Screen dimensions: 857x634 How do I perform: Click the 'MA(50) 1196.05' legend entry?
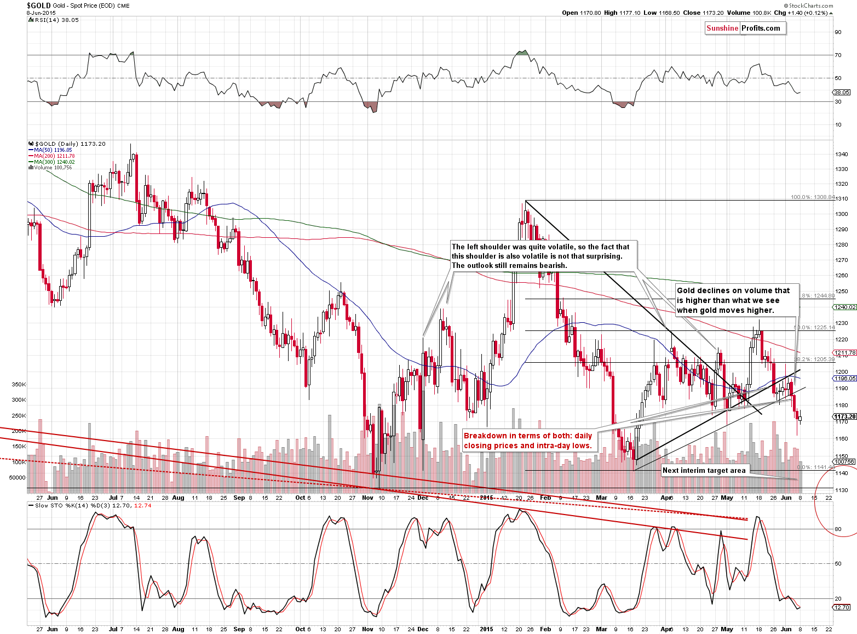[x=53, y=150]
